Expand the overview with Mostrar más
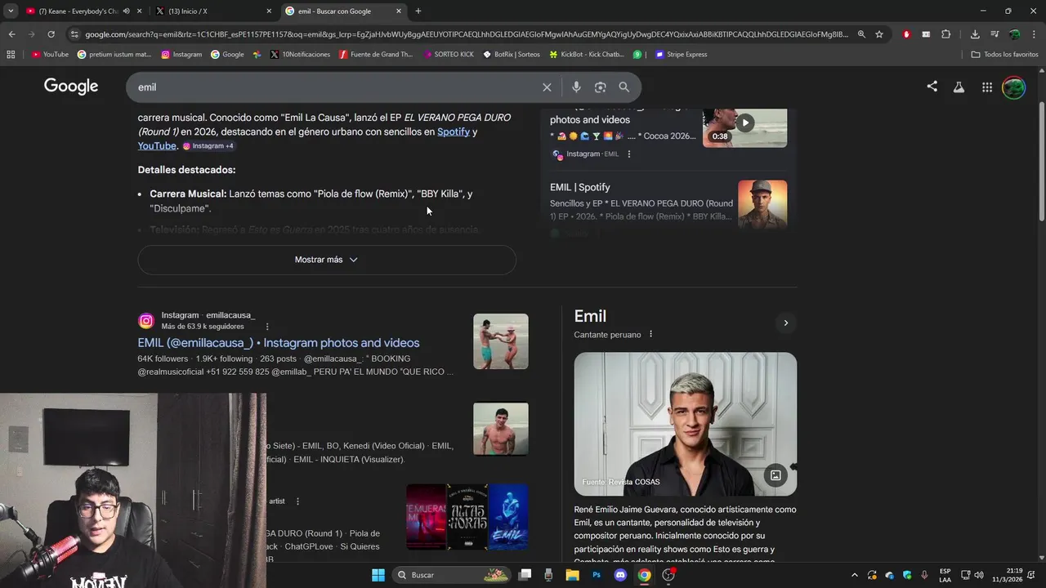Image resolution: width=1046 pixels, height=588 pixels. click(x=327, y=260)
